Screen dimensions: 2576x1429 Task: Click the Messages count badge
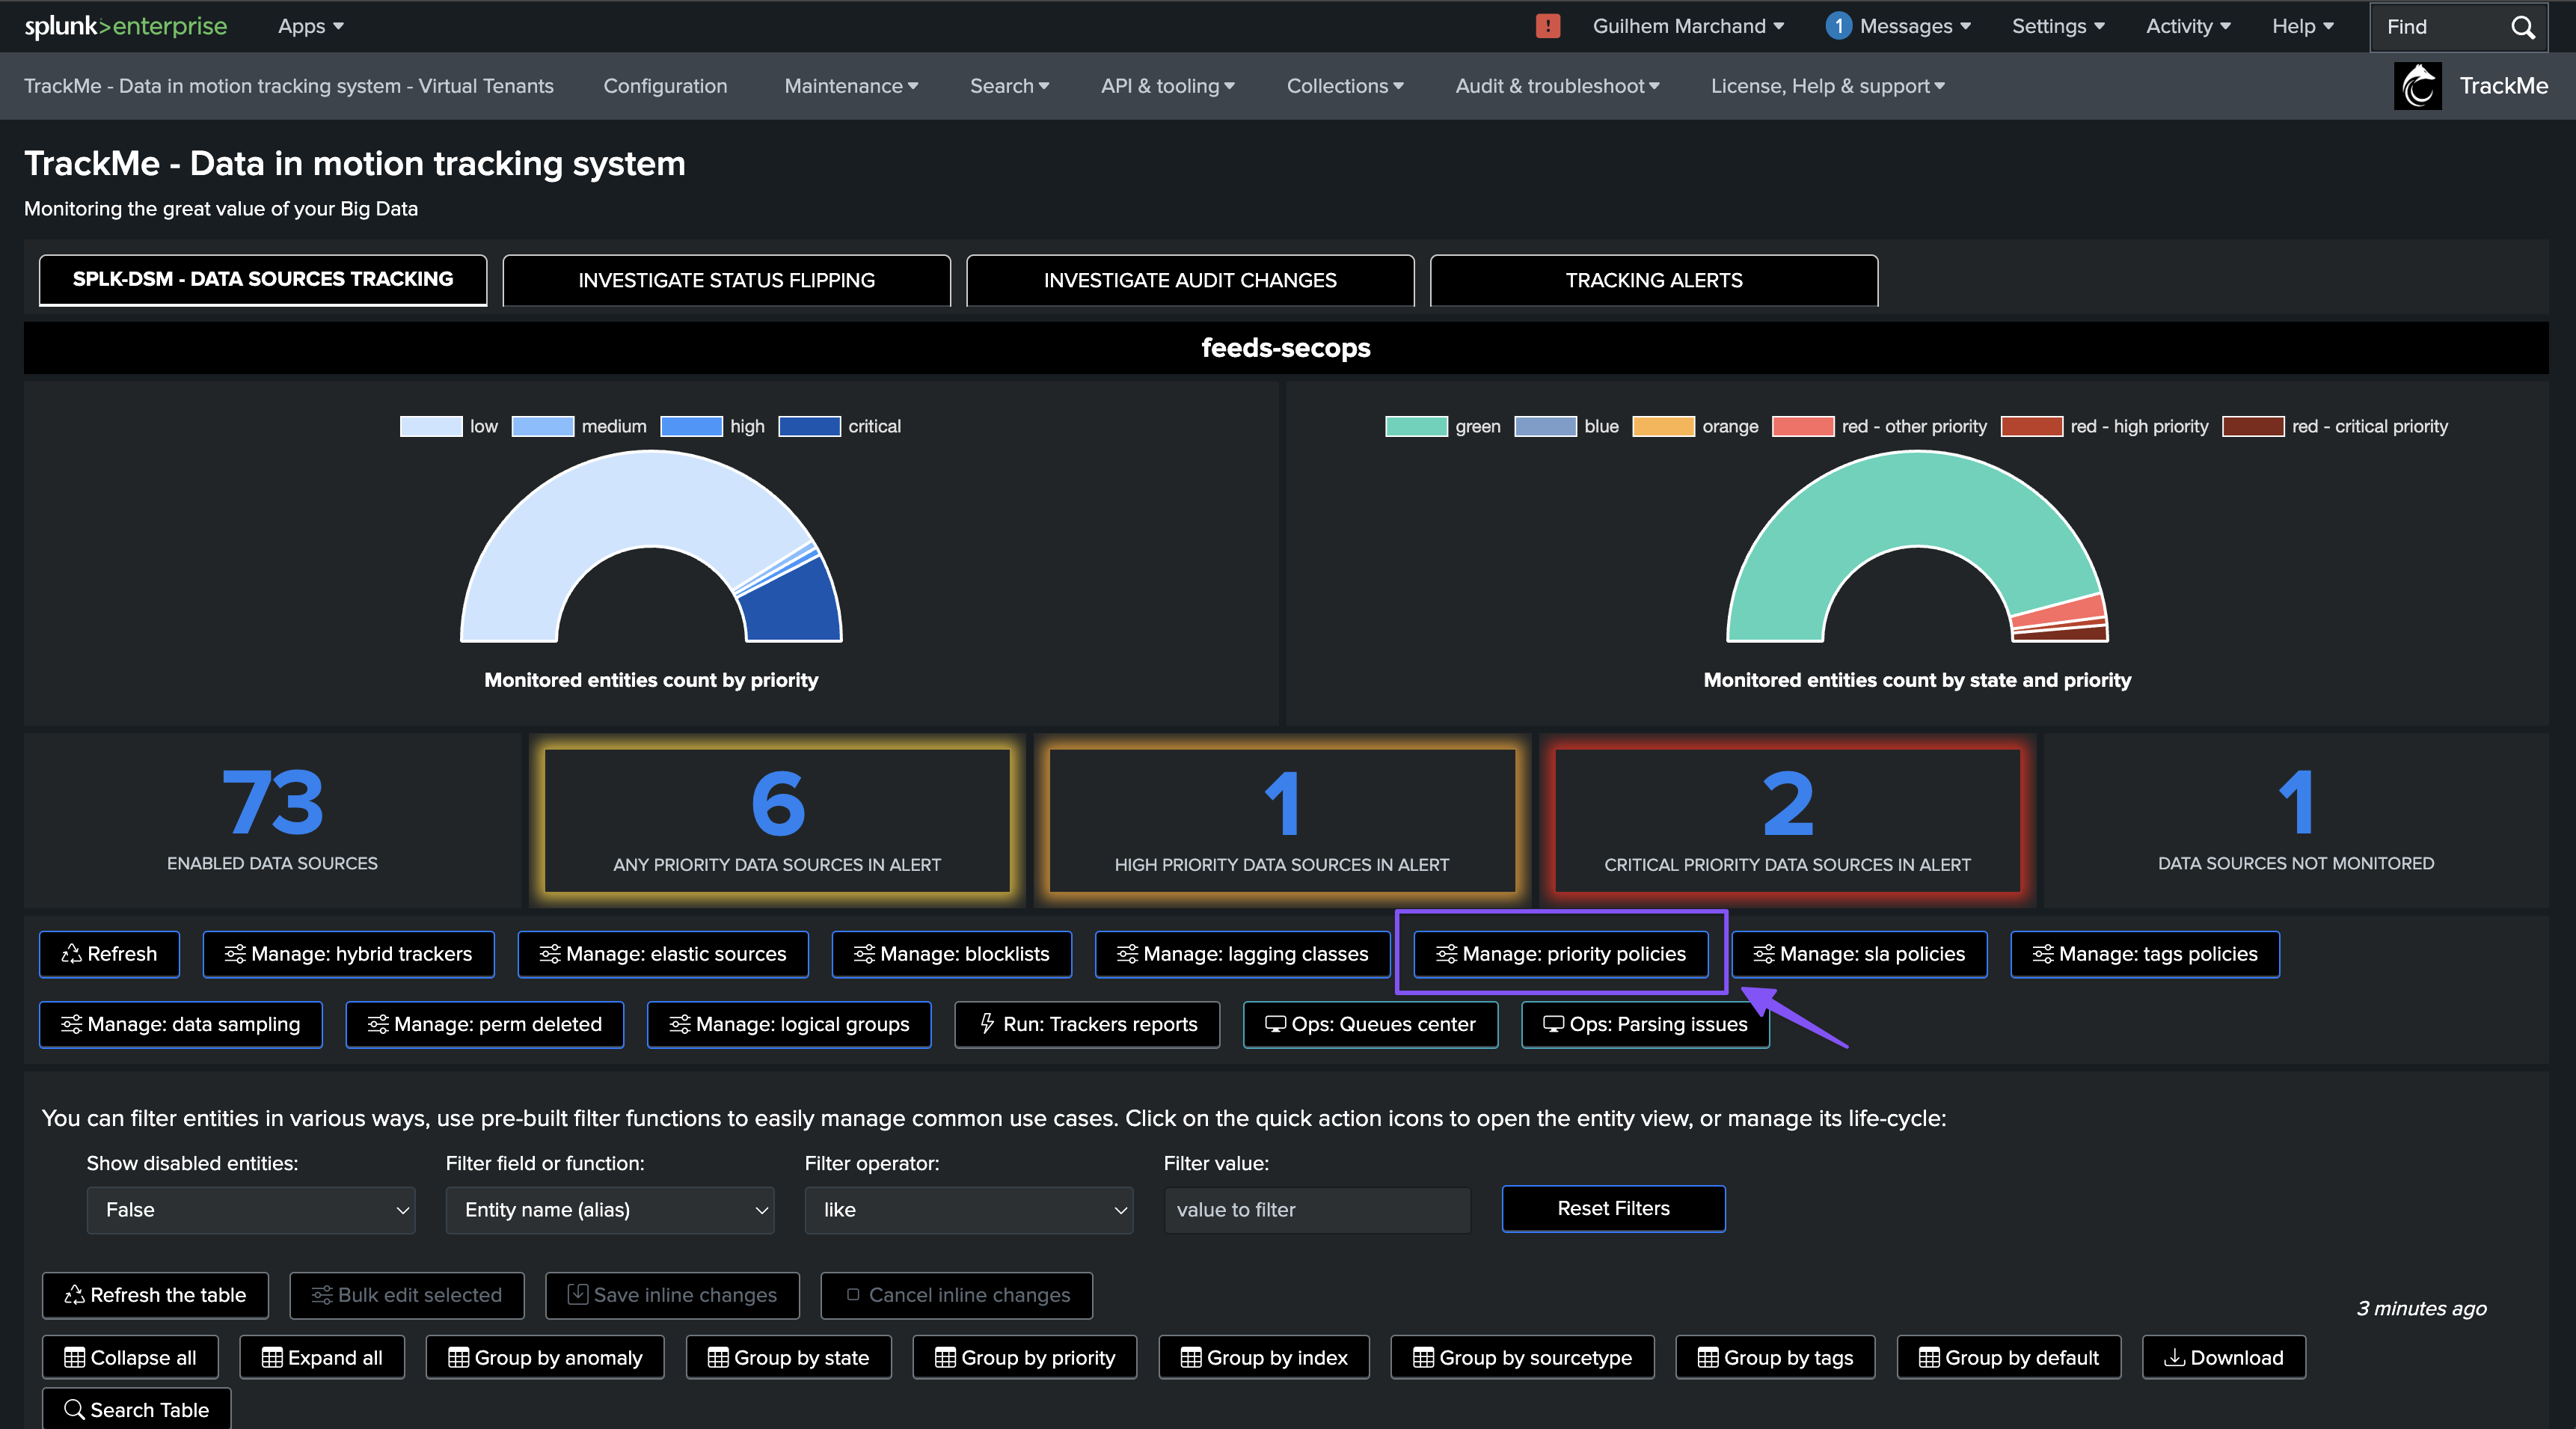1838,26
